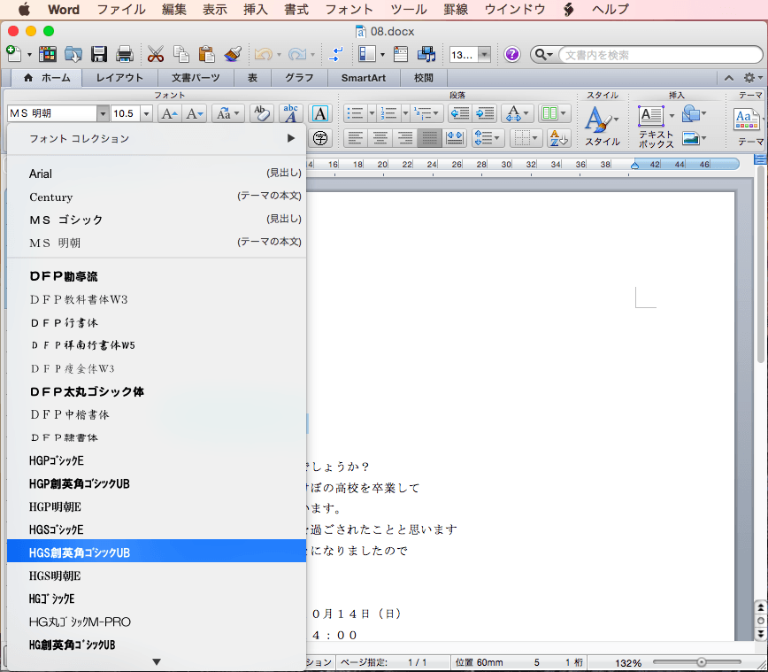Screen dimensions: 768x672
Task: Switch to the レイアウト tab
Action: click(119, 78)
